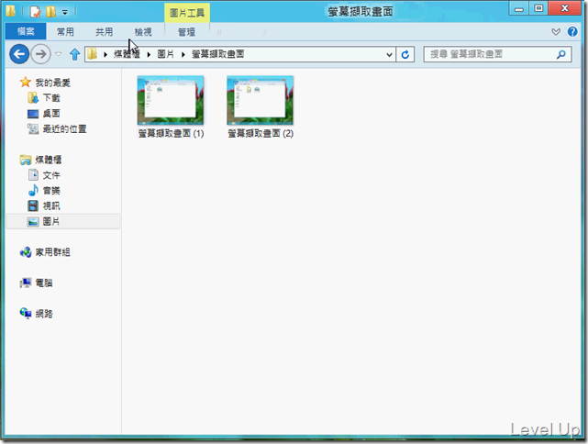Viewport: 588px width, 444px height.
Task: Click 螢幕擷取畫面 in the address path
Action: point(218,54)
